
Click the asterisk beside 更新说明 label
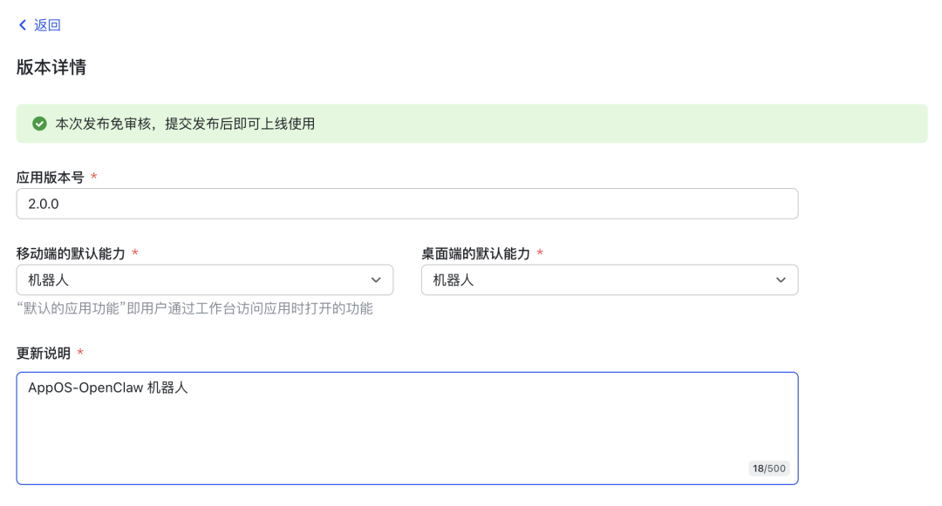[x=81, y=352]
